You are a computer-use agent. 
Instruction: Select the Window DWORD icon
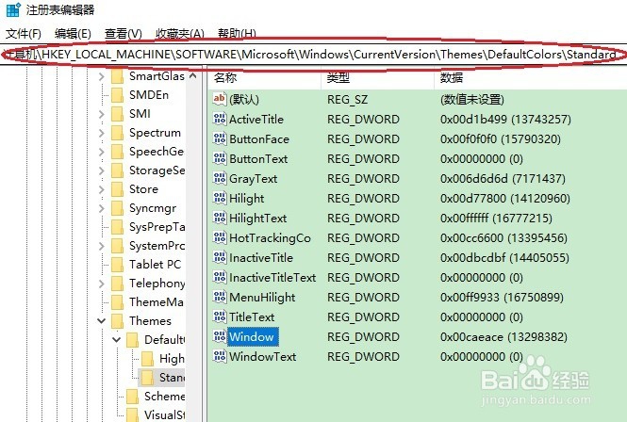click(x=220, y=336)
